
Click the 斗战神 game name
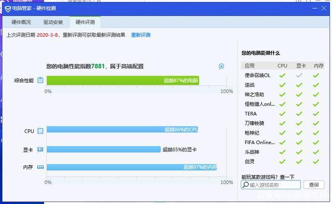coord(252,152)
